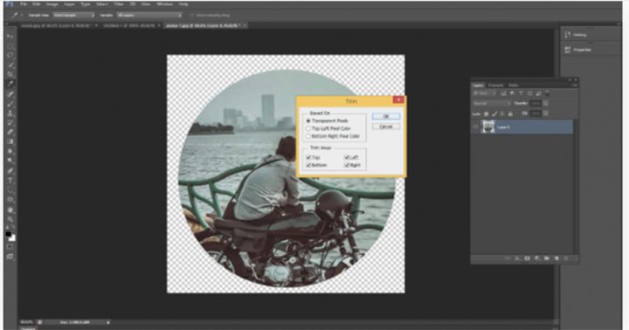Select the Horizontal Type tool
Viewport: 629px width, 330px height.
[x=10, y=181]
